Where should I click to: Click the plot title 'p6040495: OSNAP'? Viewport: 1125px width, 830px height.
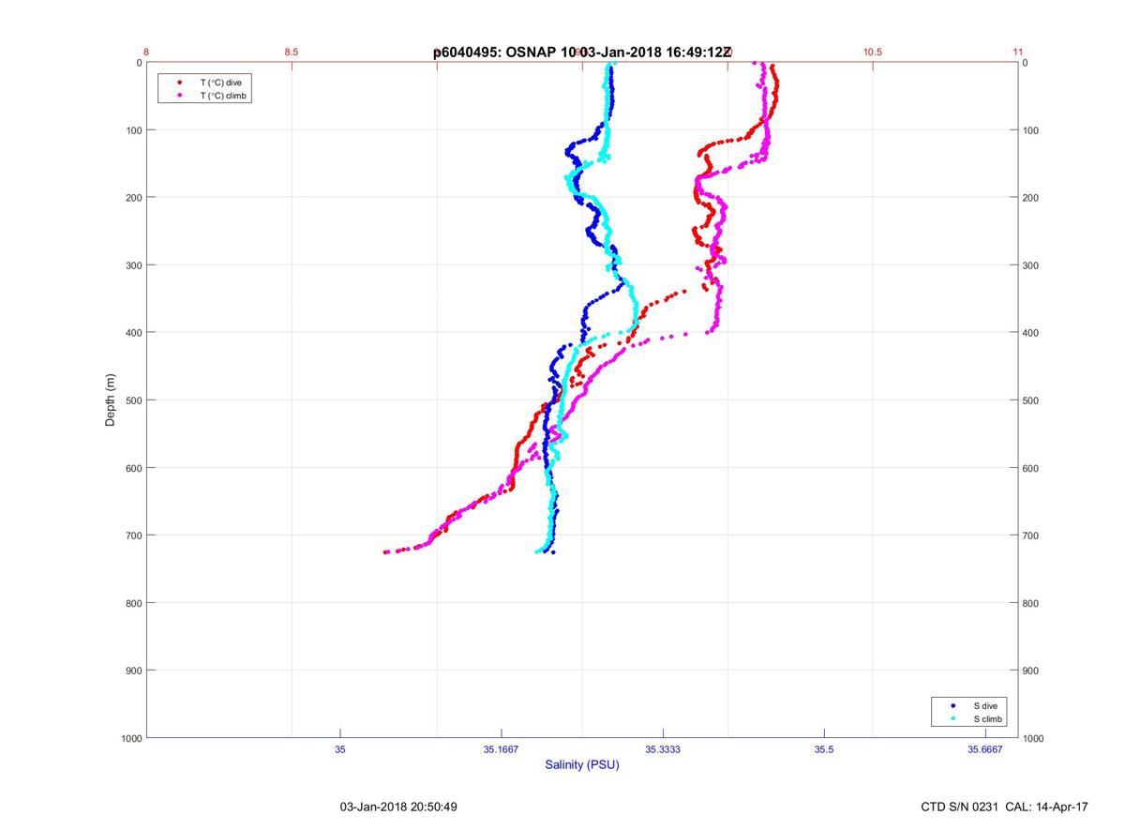click(496, 53)
